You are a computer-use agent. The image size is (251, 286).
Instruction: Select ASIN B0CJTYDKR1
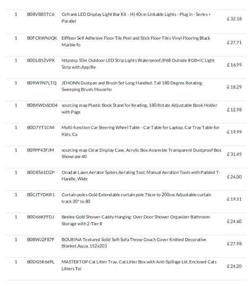tap(41, 194)
